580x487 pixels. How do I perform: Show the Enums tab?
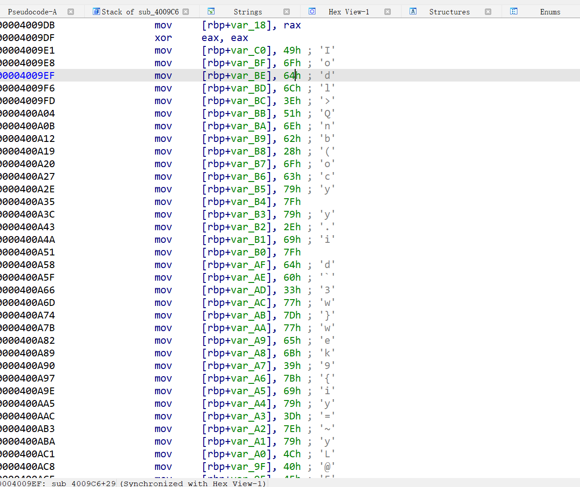(x=550, y=12)
